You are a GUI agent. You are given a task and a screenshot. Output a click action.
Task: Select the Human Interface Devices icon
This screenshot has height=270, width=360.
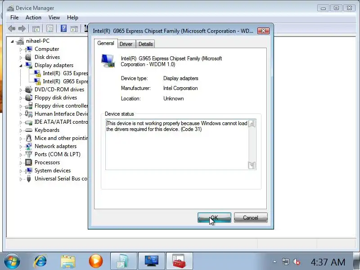[29, 114]
